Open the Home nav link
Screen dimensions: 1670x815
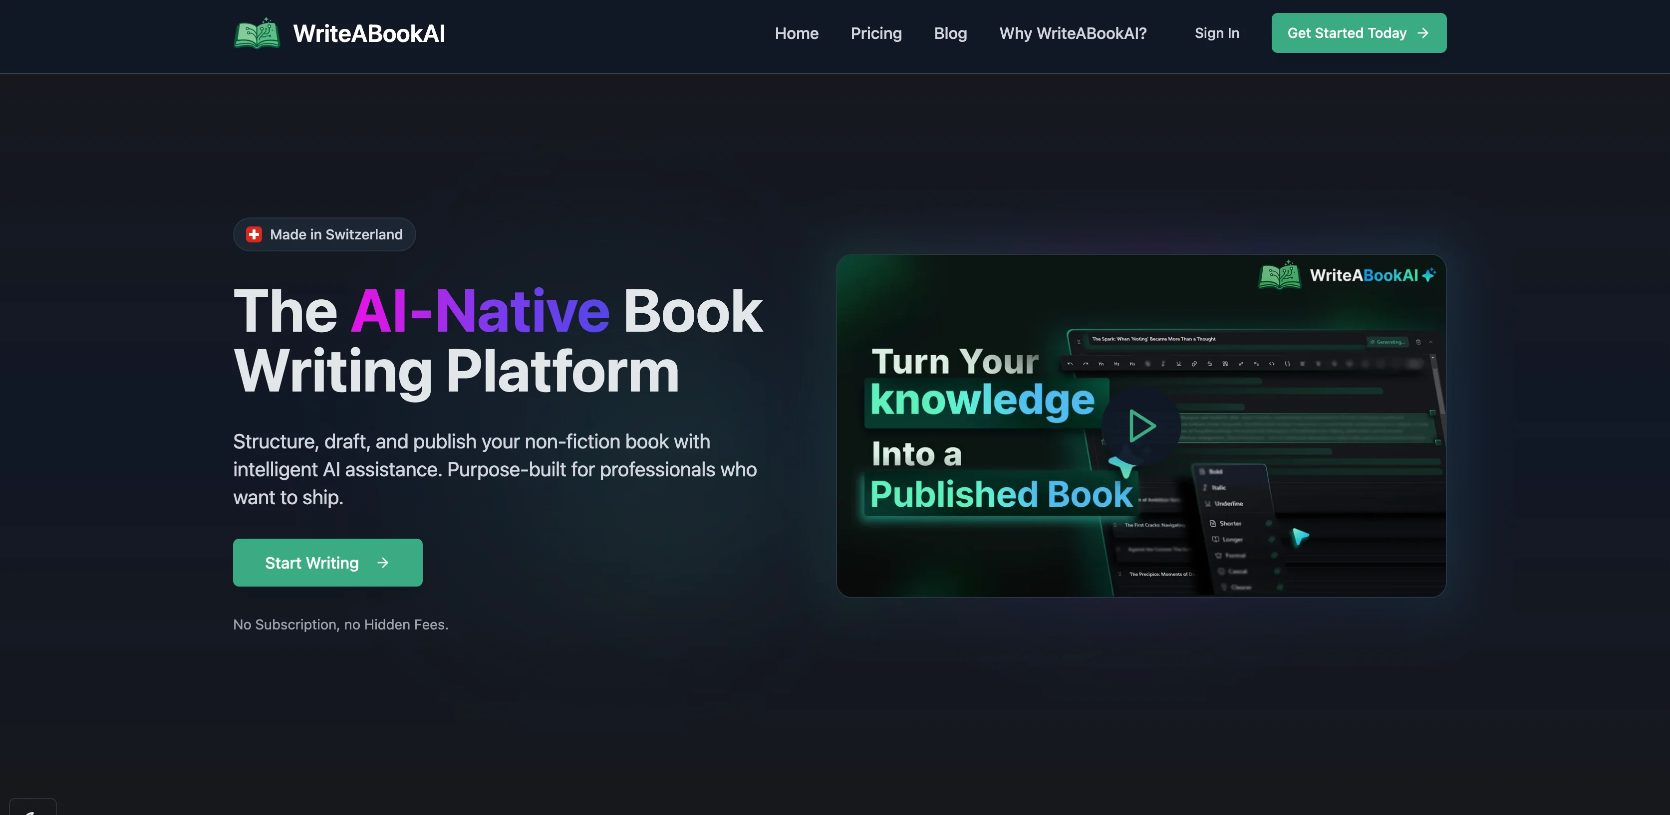[x=796, y=33]
